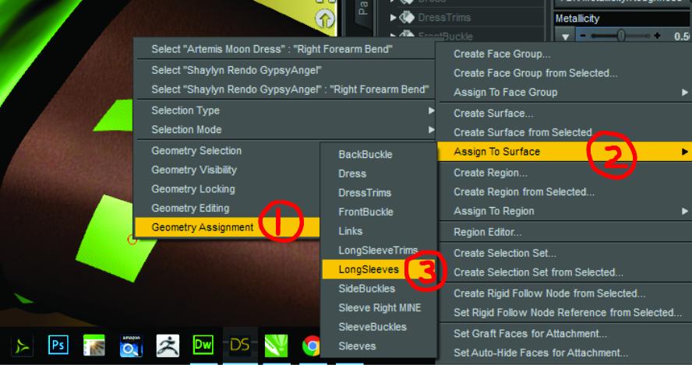692x365 pixels.
Task: Open the Metallicity options dropdown arrow
Action: click(565, 37)
